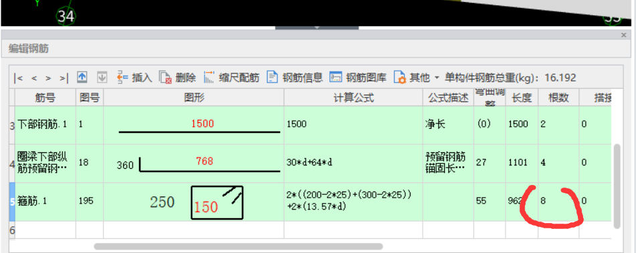Click the 根数 column header

(x=558, y=97)
